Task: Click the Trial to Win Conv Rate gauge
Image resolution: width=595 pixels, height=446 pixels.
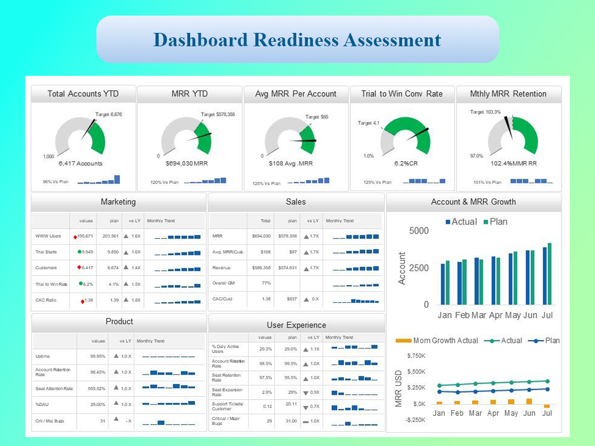Action: click(405, 137)
